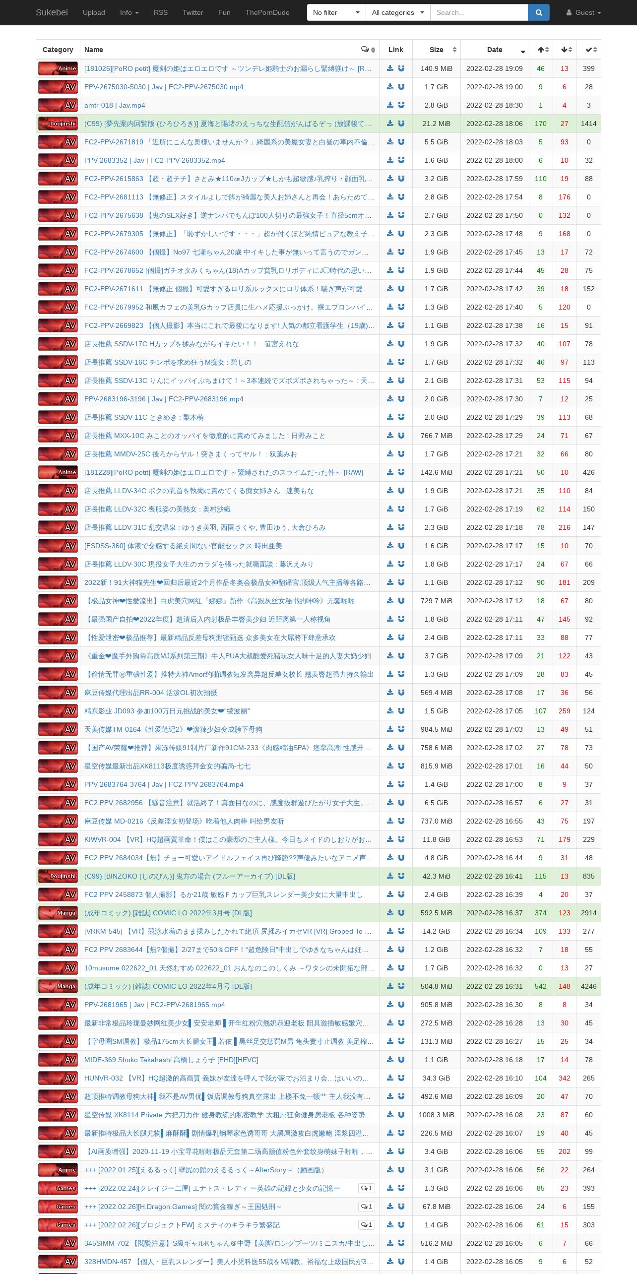The width and height of the screenshot is (637, 1274).
Task: Download torrent for COMIC LO 2022年3月号 row
Action: 390,913
